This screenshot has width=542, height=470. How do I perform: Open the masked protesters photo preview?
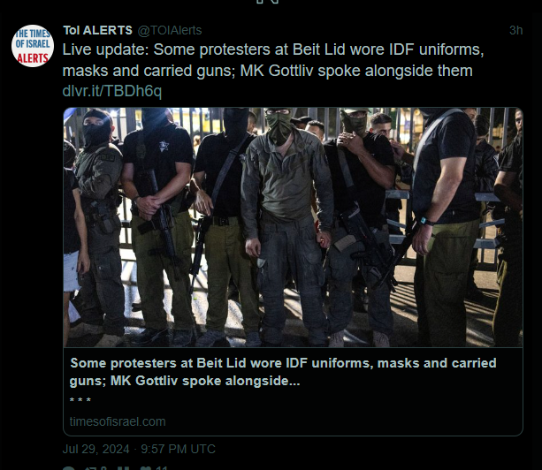click(x=293, y=227)
